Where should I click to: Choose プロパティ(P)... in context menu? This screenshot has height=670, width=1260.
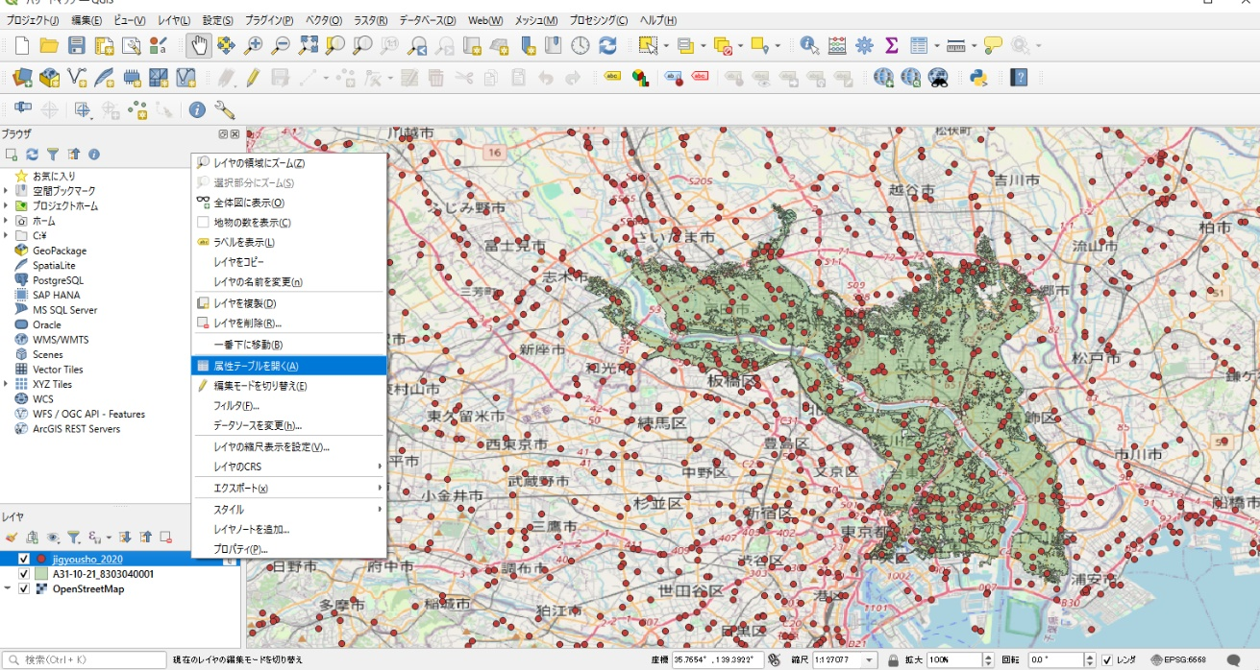click(289, 549)
